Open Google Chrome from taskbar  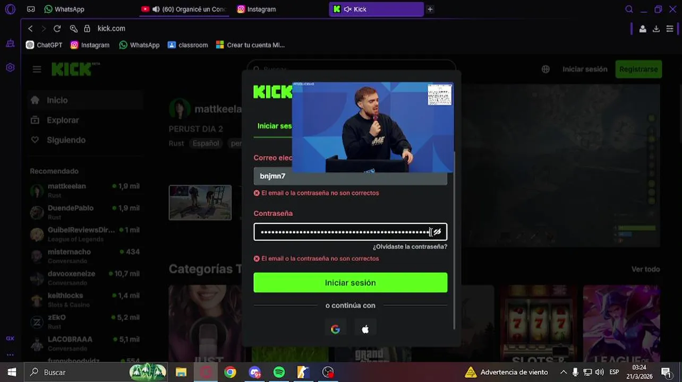click(x=230, y=372)
